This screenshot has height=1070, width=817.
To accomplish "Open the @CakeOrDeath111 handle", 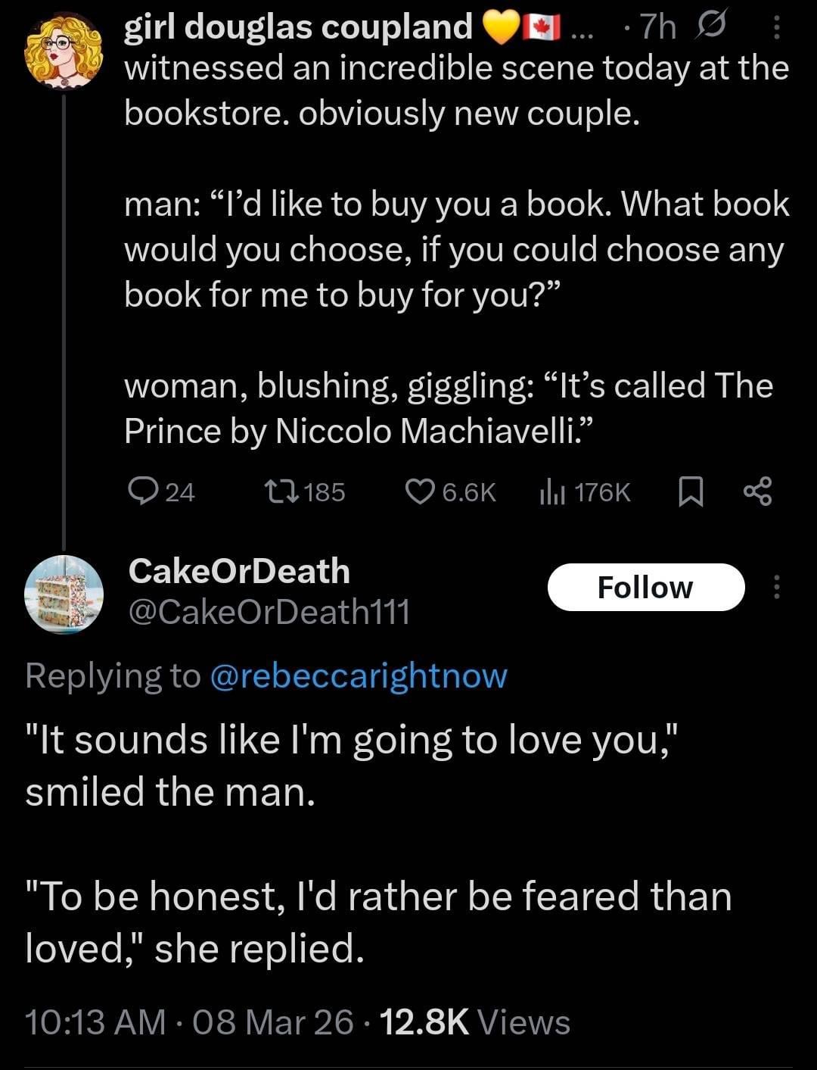I will [269, 611].
